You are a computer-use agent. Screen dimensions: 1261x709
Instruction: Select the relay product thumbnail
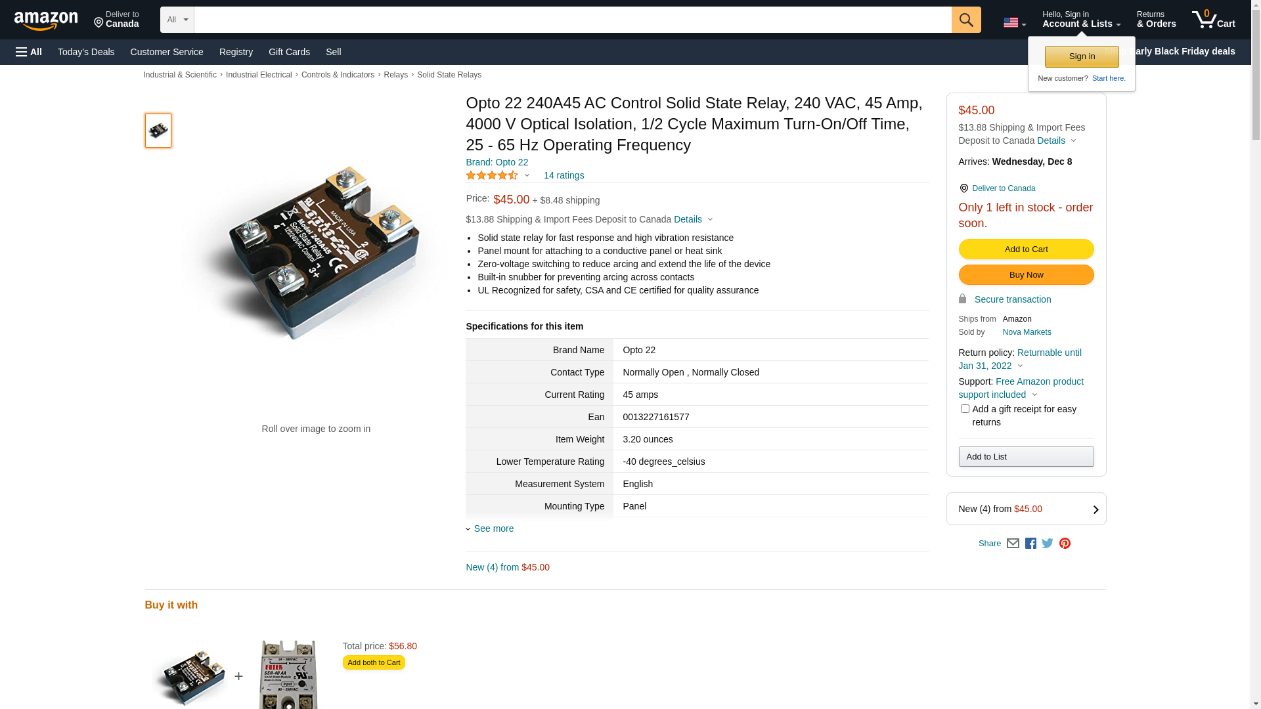158,131
